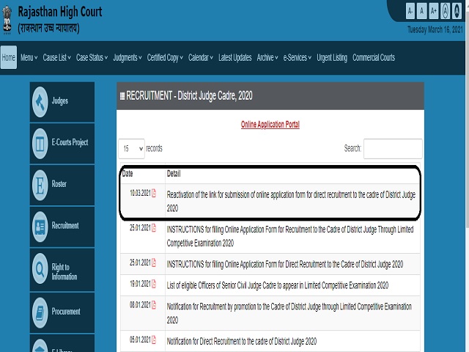Open Reactivation of the link notice
Screen dimensions: 469x352
(291, 202)
